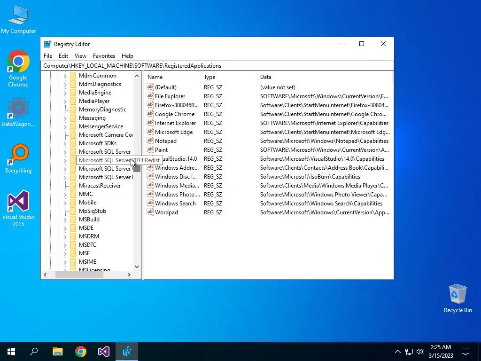Expand the MessengerService key
Viewport: 481px width, 361px height.
click(x=65, y=126)
